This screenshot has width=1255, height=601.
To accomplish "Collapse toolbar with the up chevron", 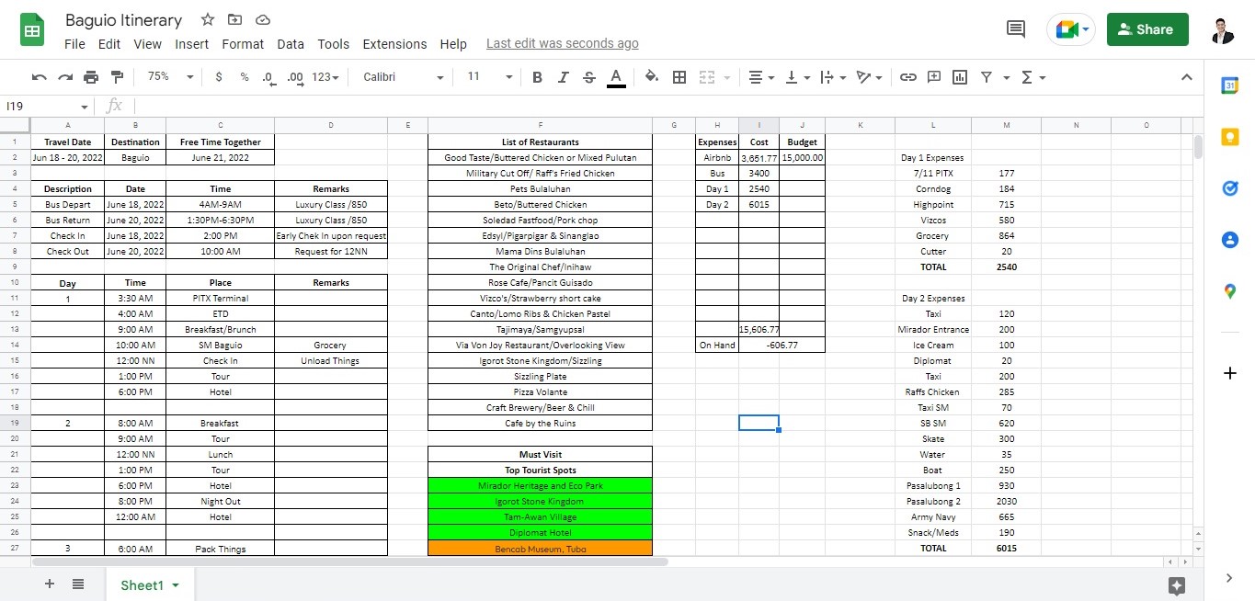I will [x=1187, y=77].
